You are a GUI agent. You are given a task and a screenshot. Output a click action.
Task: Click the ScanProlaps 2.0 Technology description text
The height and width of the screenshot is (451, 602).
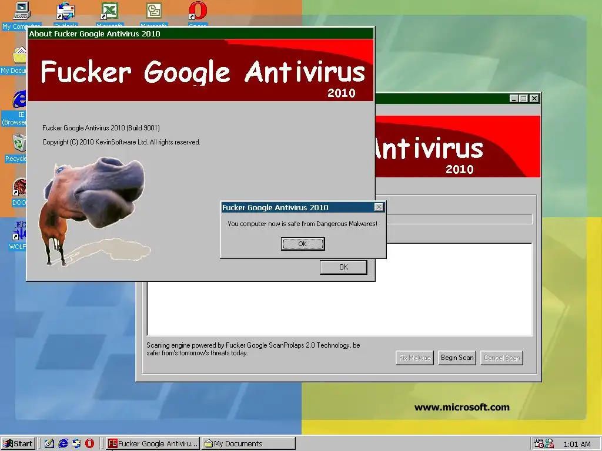tap(253, 349)
